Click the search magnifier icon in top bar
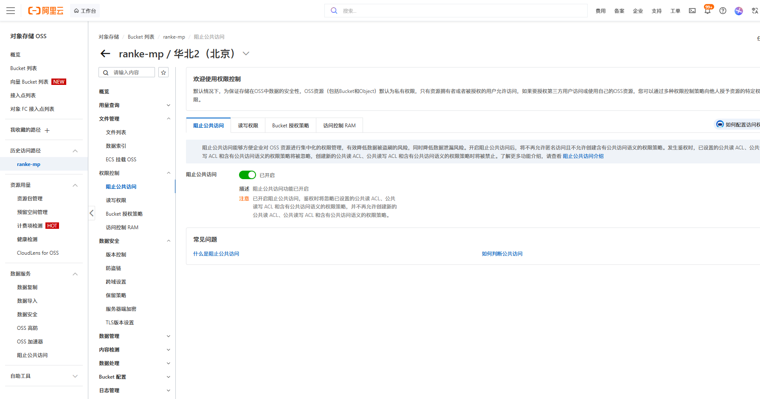The image size is (760, 399). coord(334,11)
